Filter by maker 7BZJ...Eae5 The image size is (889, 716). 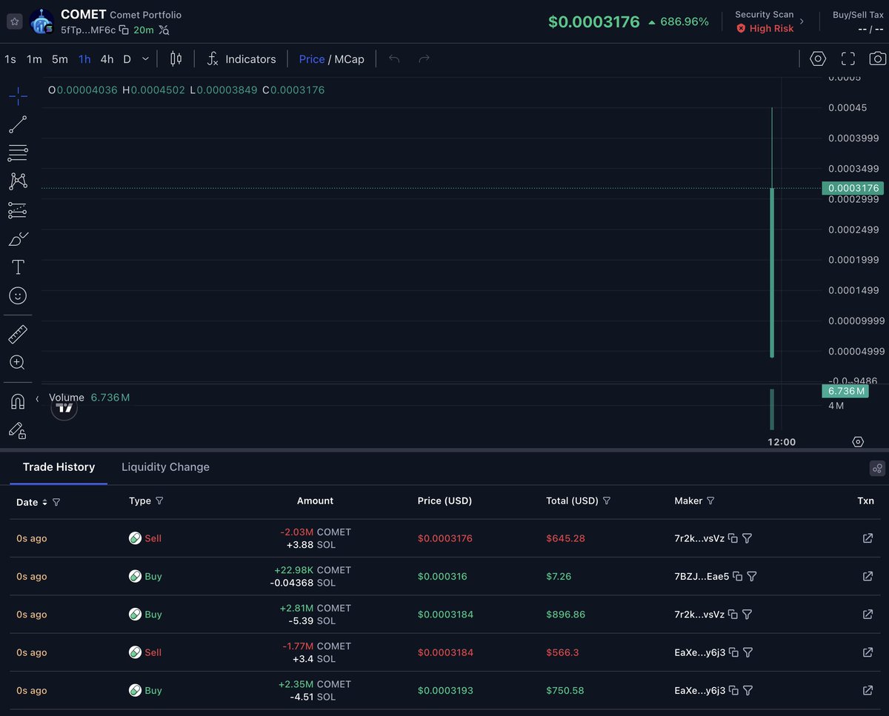coord(752,576)
